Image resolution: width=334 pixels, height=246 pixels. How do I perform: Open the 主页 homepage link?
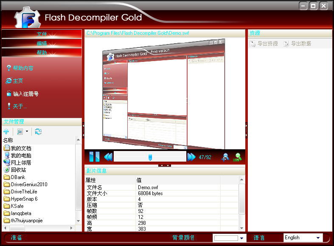[14, 81]
